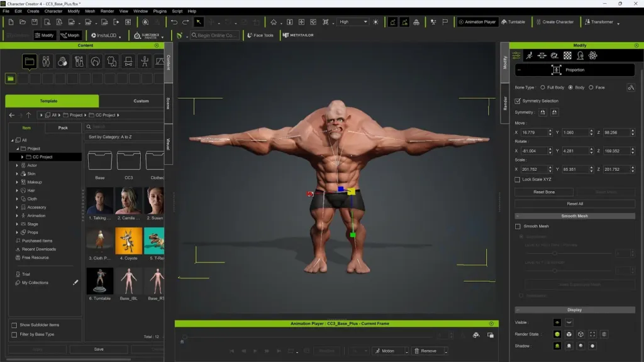This screenshot has height=362, width=644.
Task: Enable the Smooth Mesh checkbox
Action: point(518,226)
